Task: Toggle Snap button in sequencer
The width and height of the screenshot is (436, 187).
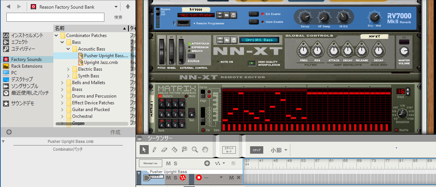Action: (x=256, y=150)
